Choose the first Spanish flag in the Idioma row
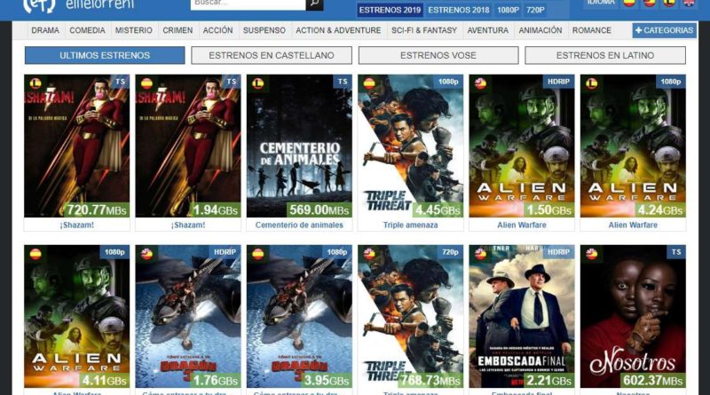The image size is (710, 395). [629, 4]
